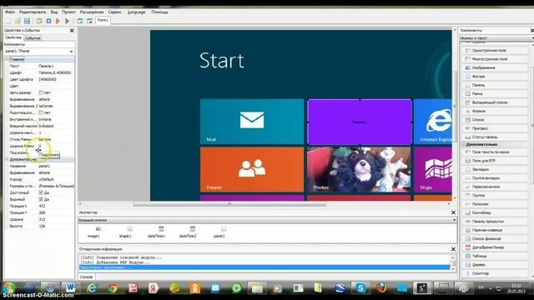Open the panel1: TPanel component dropdown
This screenshot has height=300, width=534.
[x=71, y=52]
